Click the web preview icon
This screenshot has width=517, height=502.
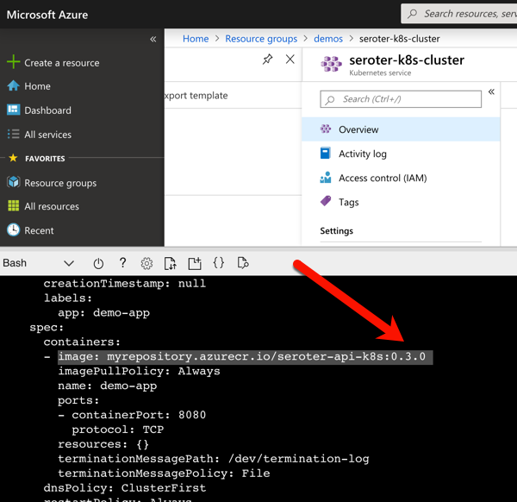coord(243,263)
